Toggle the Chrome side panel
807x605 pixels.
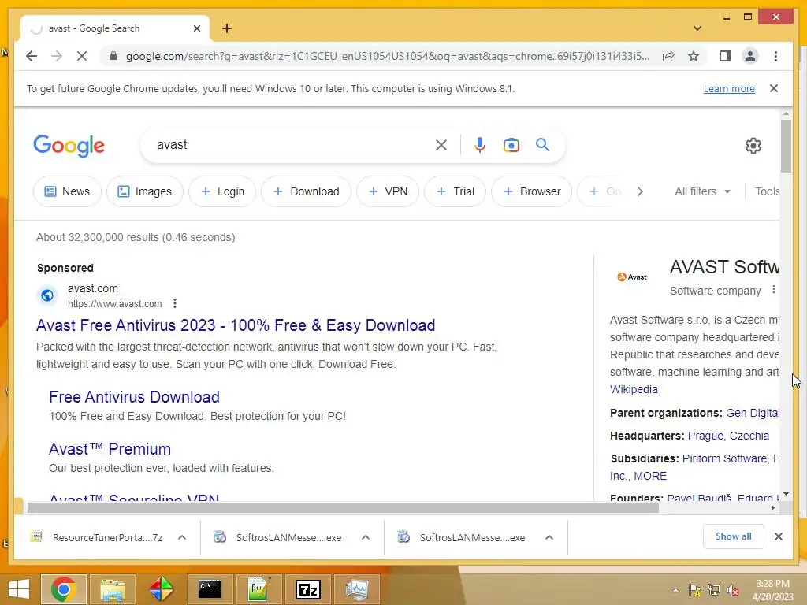725,56
